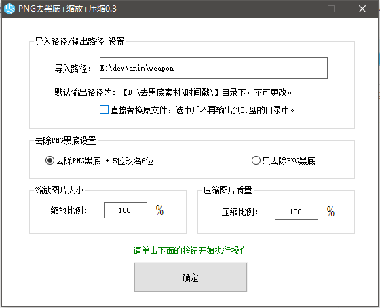Click the app icon in title bar
The width and height of the screenshot is (380, 308).
[x=9, y=9]
